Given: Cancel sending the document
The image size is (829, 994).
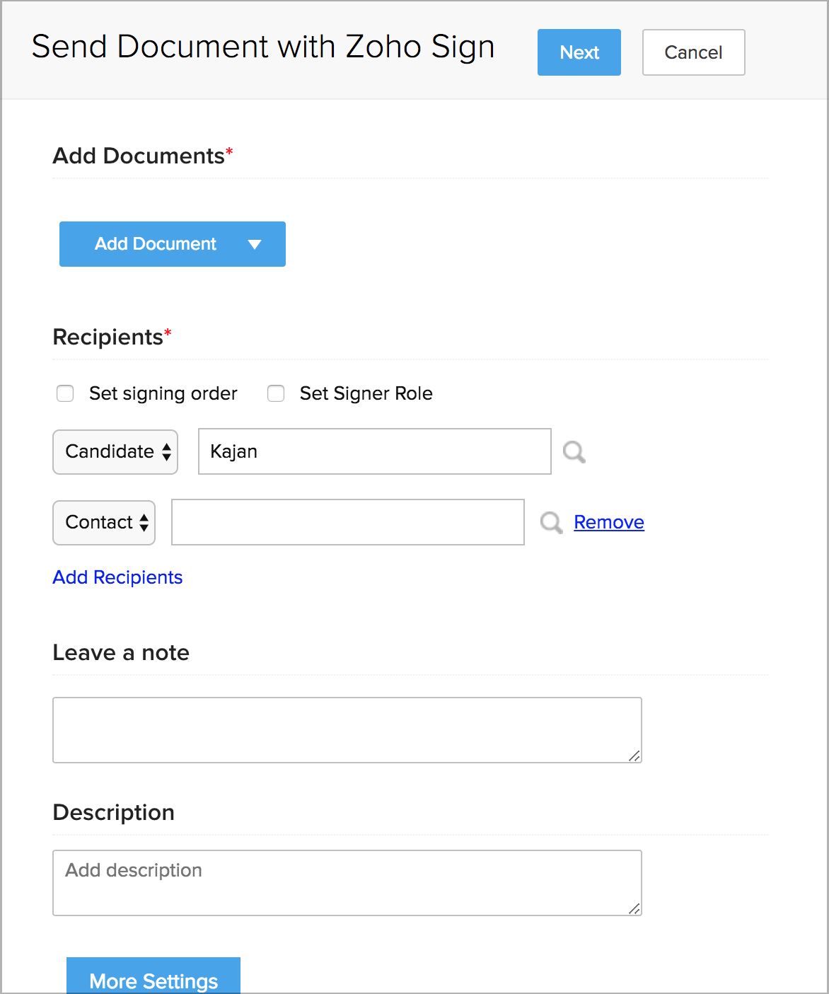Looking at the screenshot, I should pos(693,52).
